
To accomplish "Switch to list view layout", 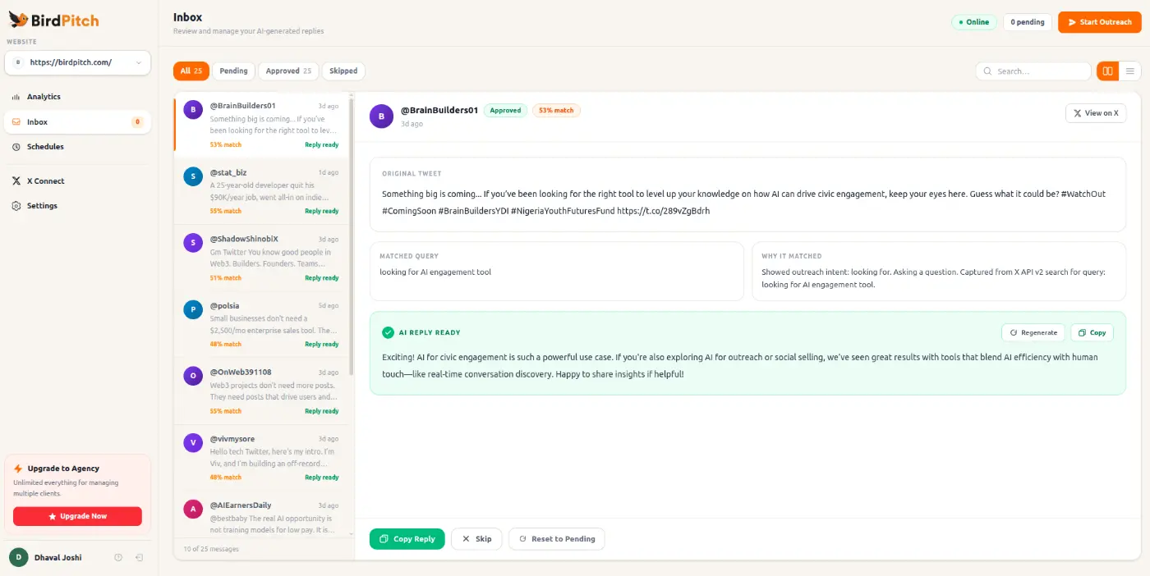I will [1129, 71].
